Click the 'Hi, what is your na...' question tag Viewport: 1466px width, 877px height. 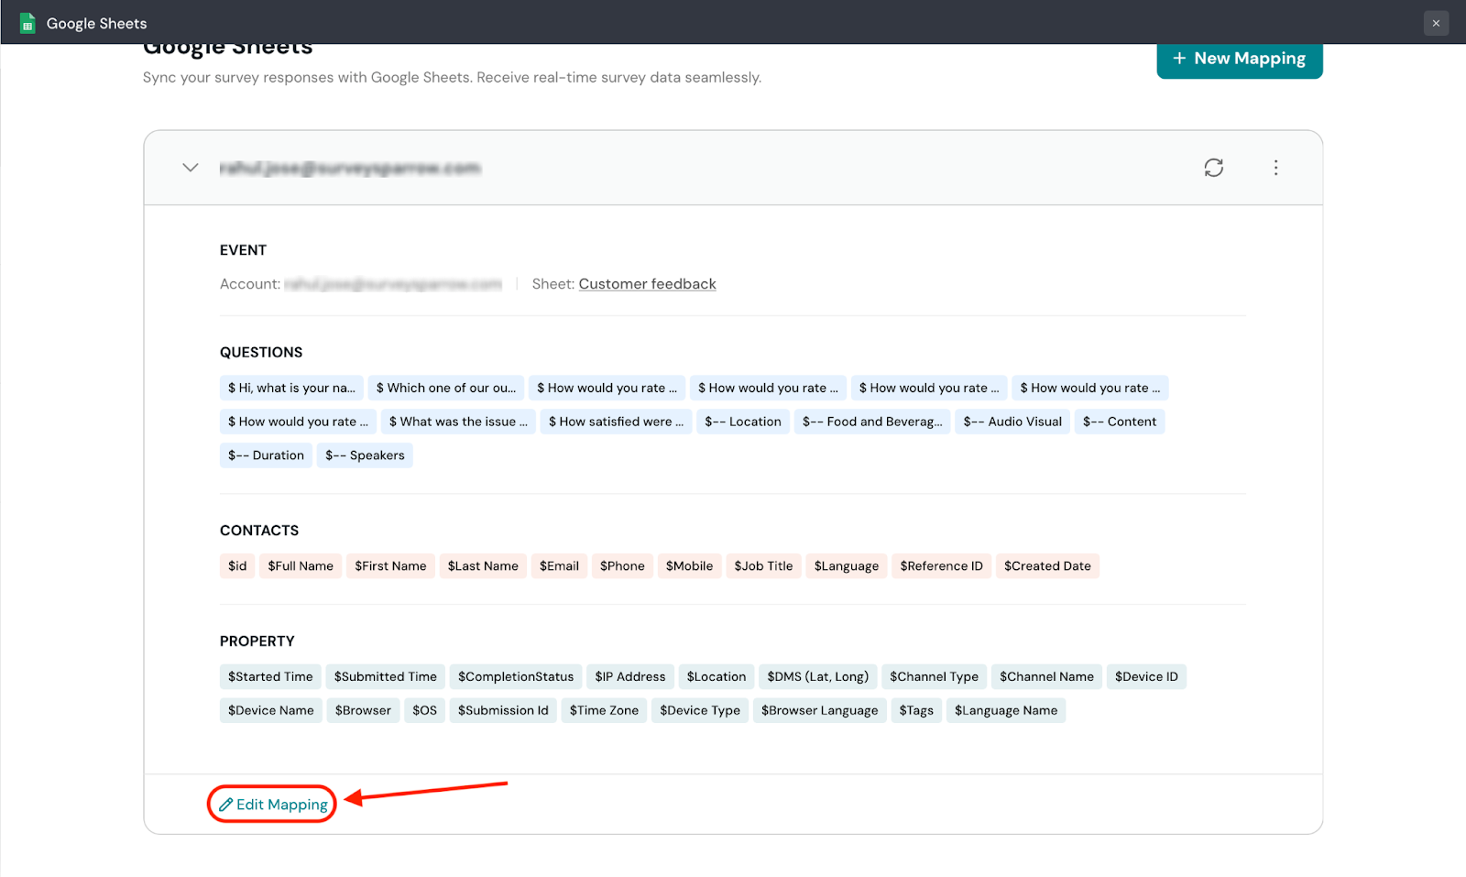[291, 388]
